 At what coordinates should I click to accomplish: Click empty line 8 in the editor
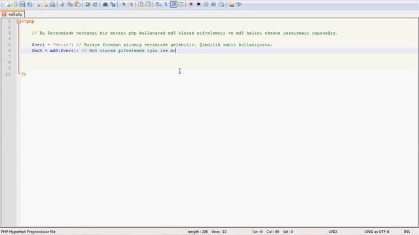tap(219, 63)
